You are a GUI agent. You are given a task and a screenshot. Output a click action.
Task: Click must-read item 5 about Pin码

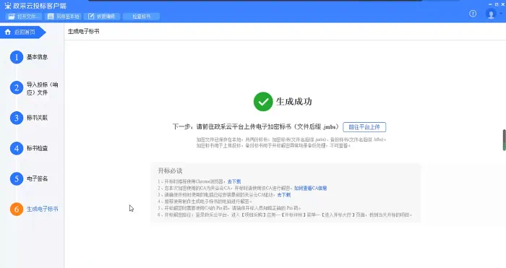tap(229, 208)
